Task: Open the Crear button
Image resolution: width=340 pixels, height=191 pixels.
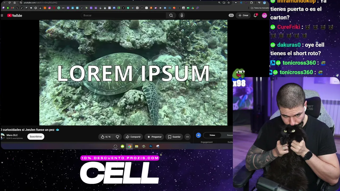Action: (243, 15)
